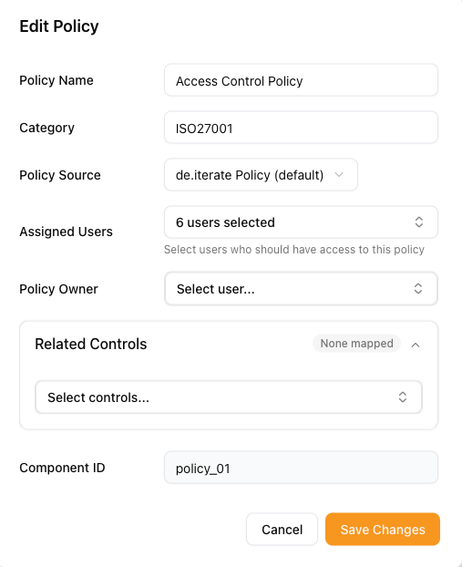Click the Component ID field policy_01

pos(301,468)
